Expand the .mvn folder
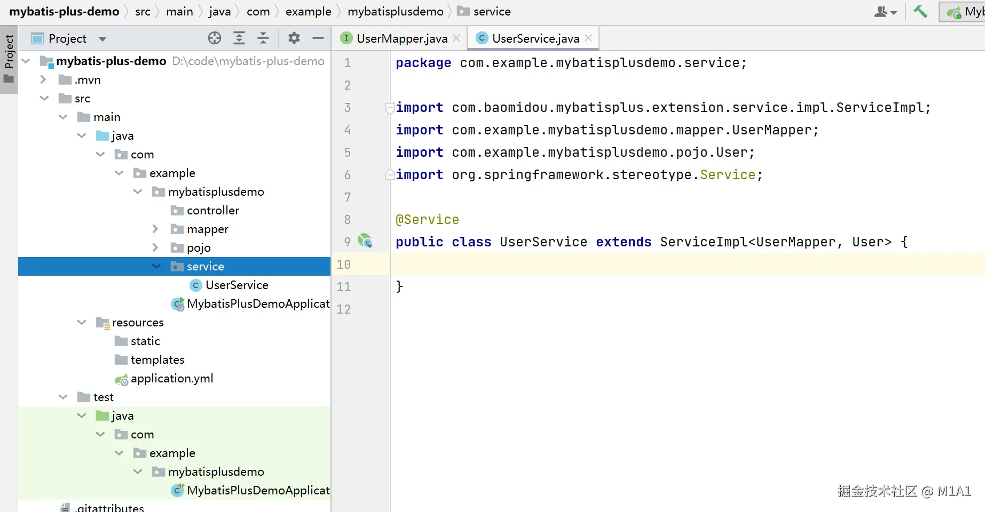985x512 pixels. point(44,79)
